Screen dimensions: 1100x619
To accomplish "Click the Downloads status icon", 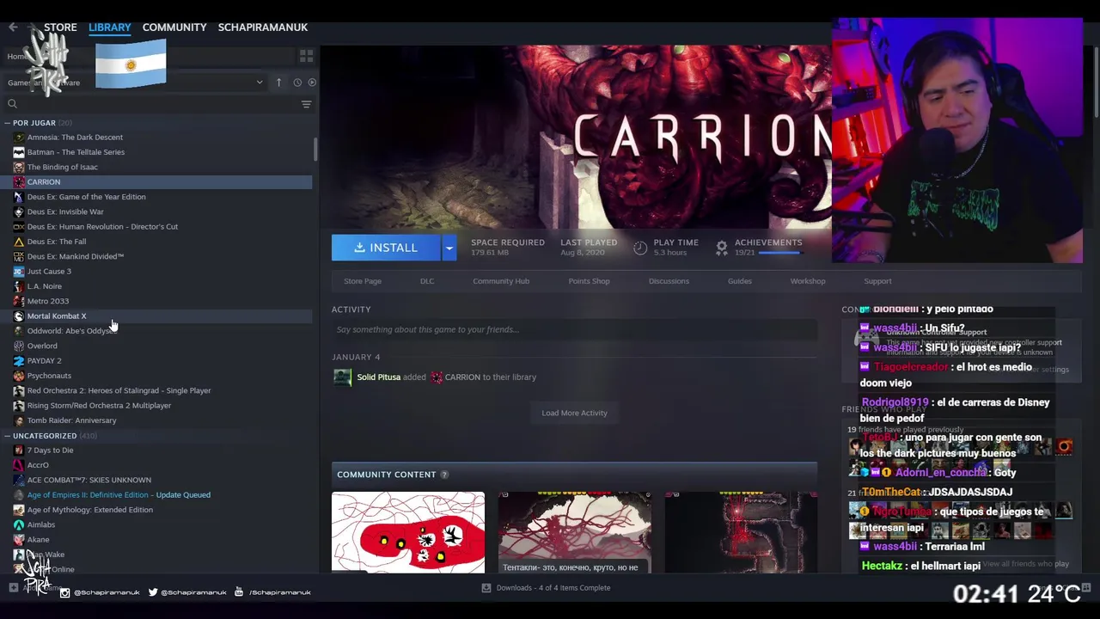I will pyautogui.click(x=486, y=588).
